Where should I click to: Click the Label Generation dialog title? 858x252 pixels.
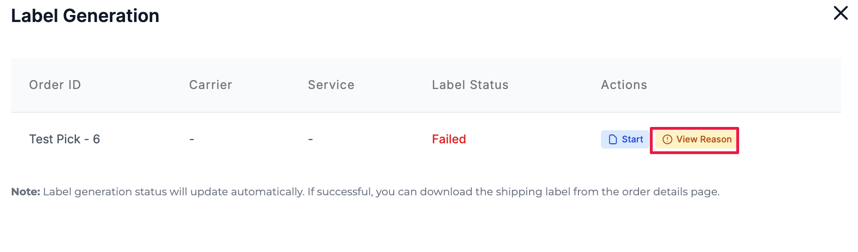click(x=85, y=16)
